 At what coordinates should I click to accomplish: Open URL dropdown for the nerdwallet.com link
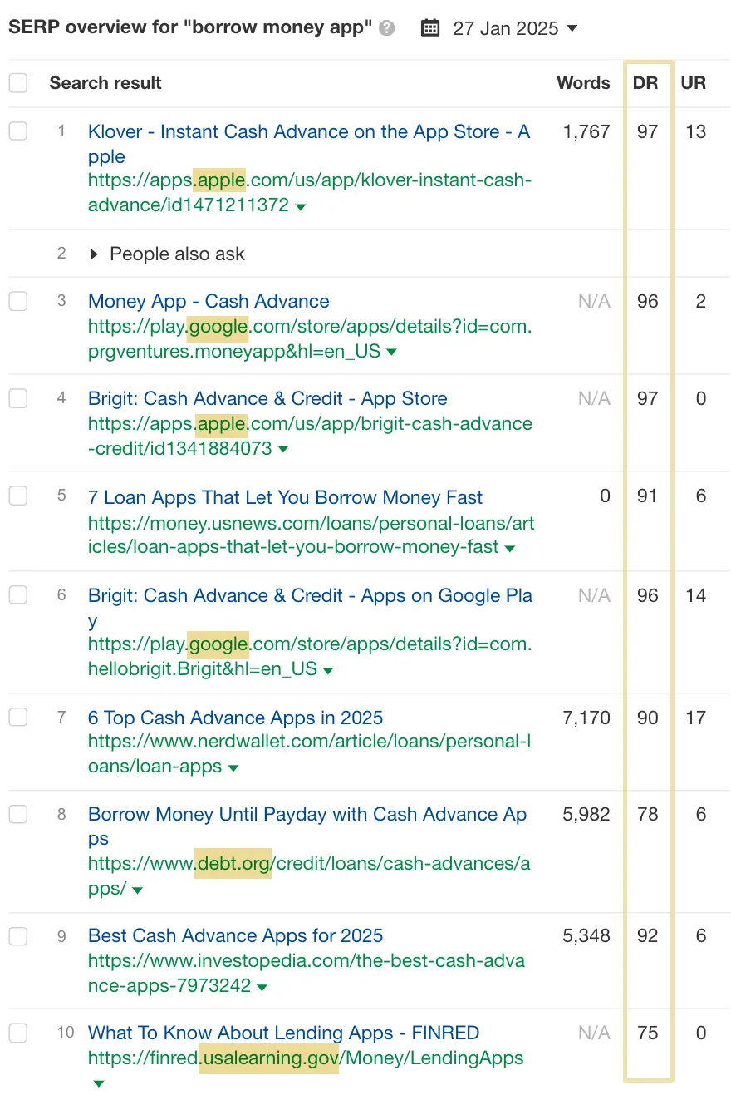click(233, 768)
